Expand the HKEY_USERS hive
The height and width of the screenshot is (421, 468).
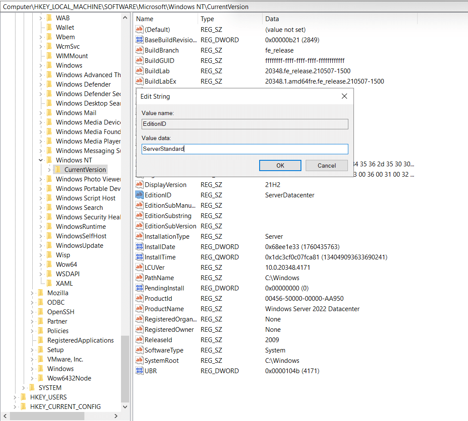click(15, 397)
